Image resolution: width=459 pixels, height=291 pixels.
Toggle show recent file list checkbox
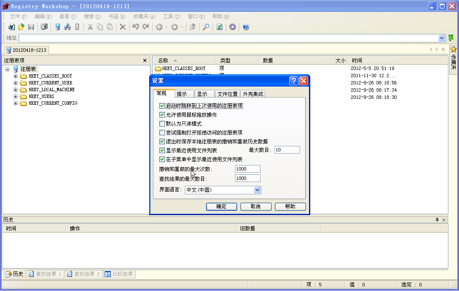point(162,151)
